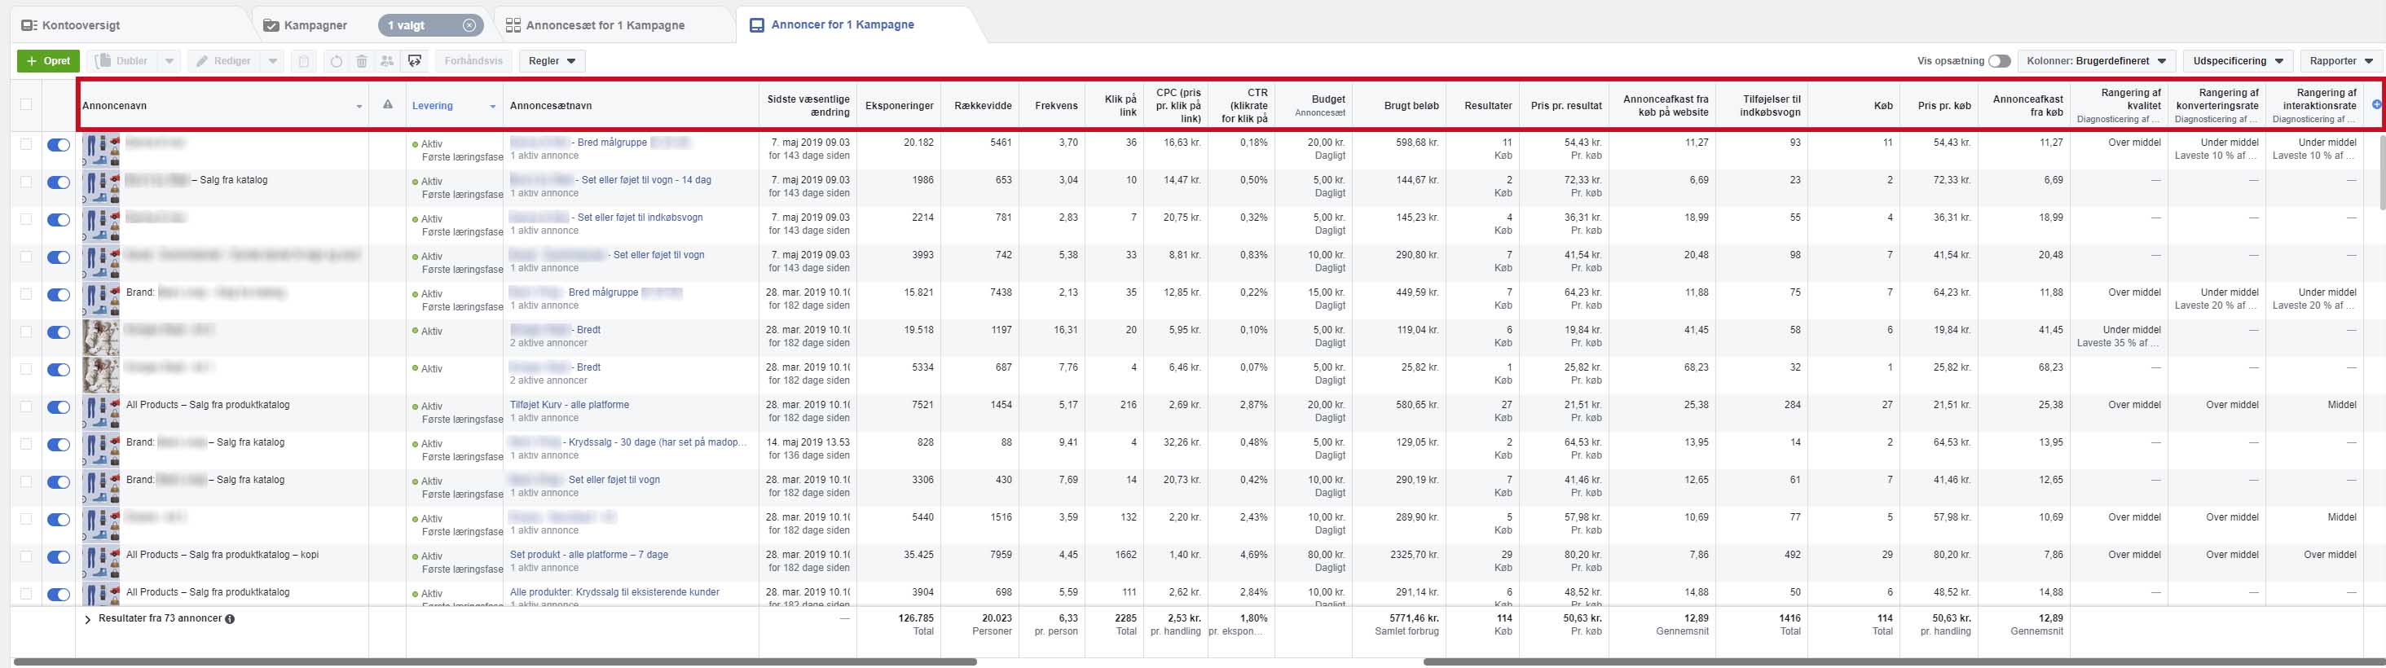Image resolution: width=2386 pixels, height=668 pixels.
Task: Open the Dubler dropdown arrow
Action: [x=169, y=61]
